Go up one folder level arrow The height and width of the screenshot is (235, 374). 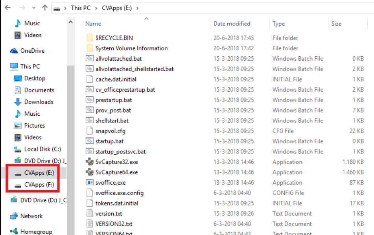tap(44, 8)
